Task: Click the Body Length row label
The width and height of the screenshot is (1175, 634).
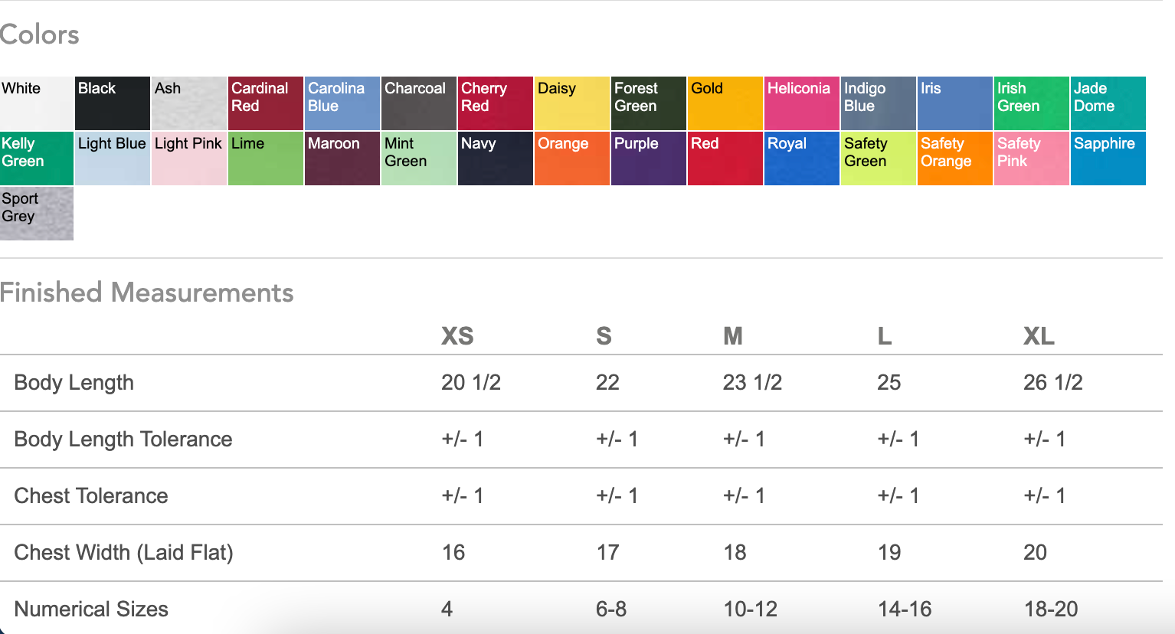Action: click(x=74, y=383)
